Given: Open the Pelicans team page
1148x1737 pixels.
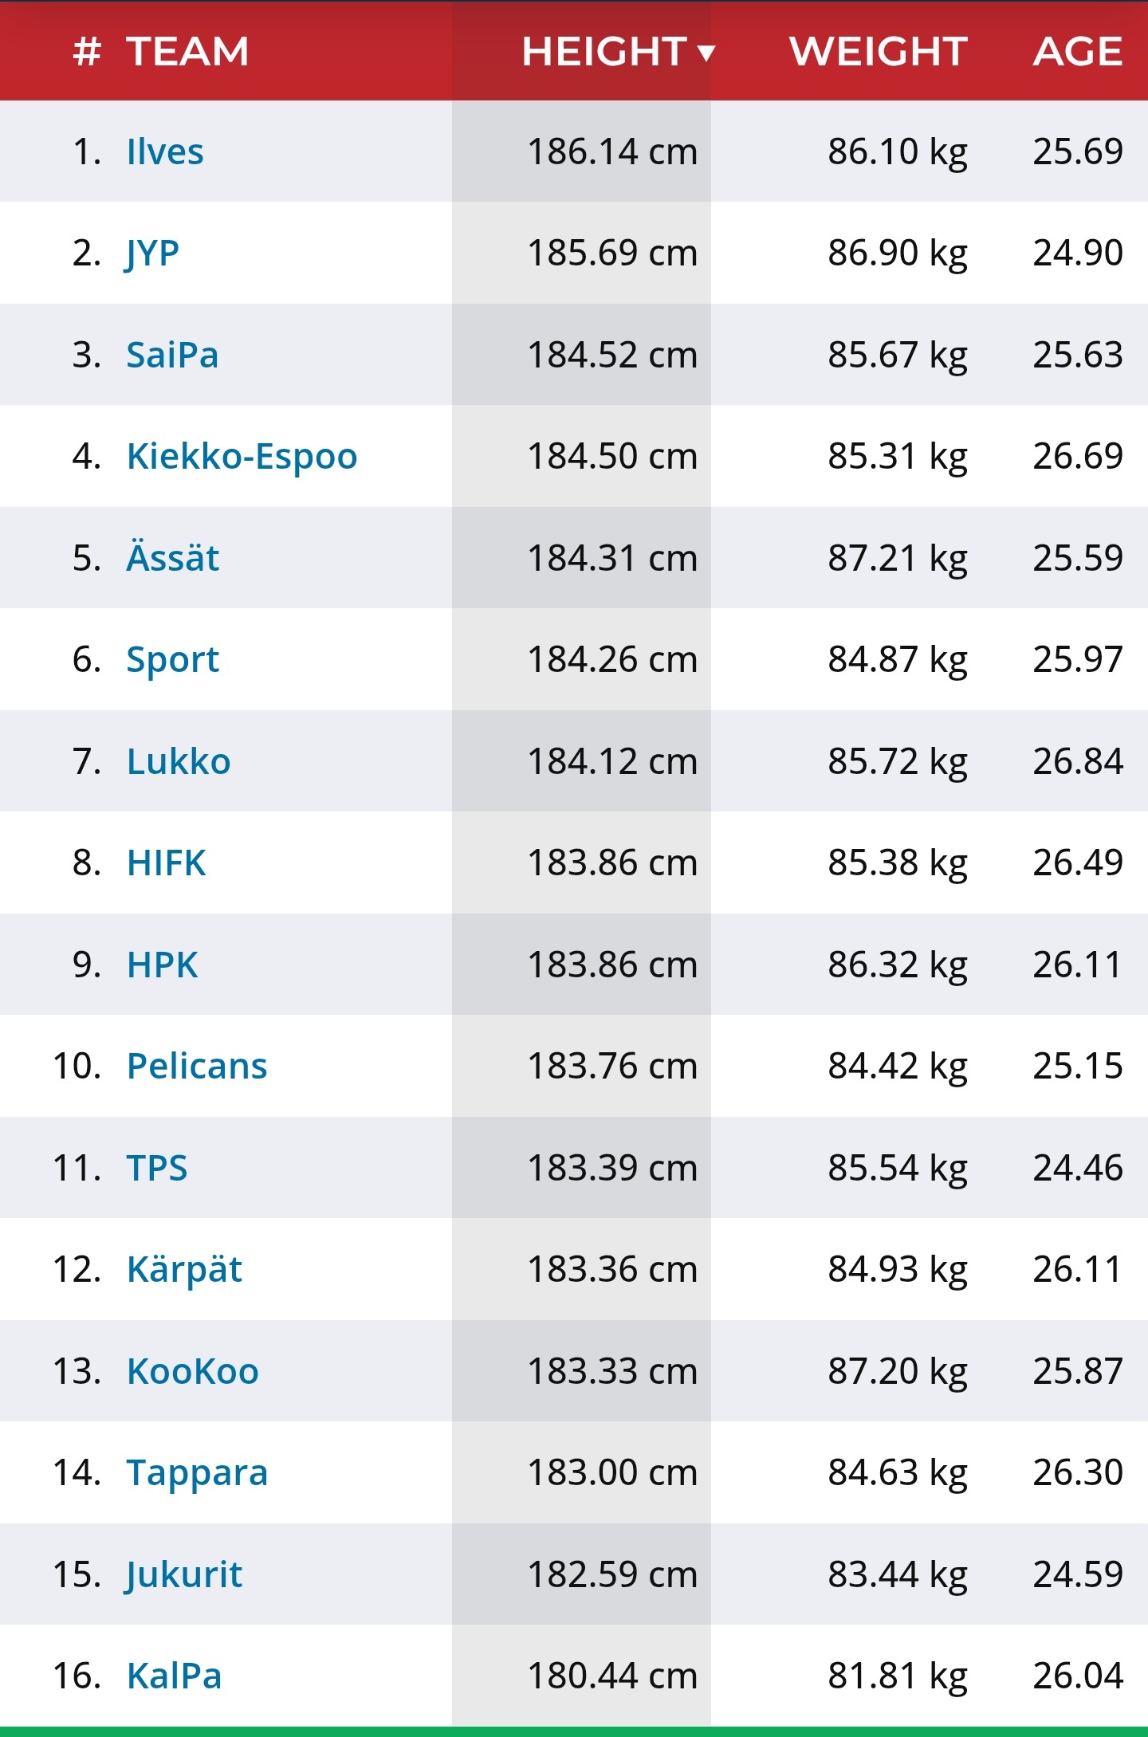Looking at the screenshot, I should [197, 1067].
